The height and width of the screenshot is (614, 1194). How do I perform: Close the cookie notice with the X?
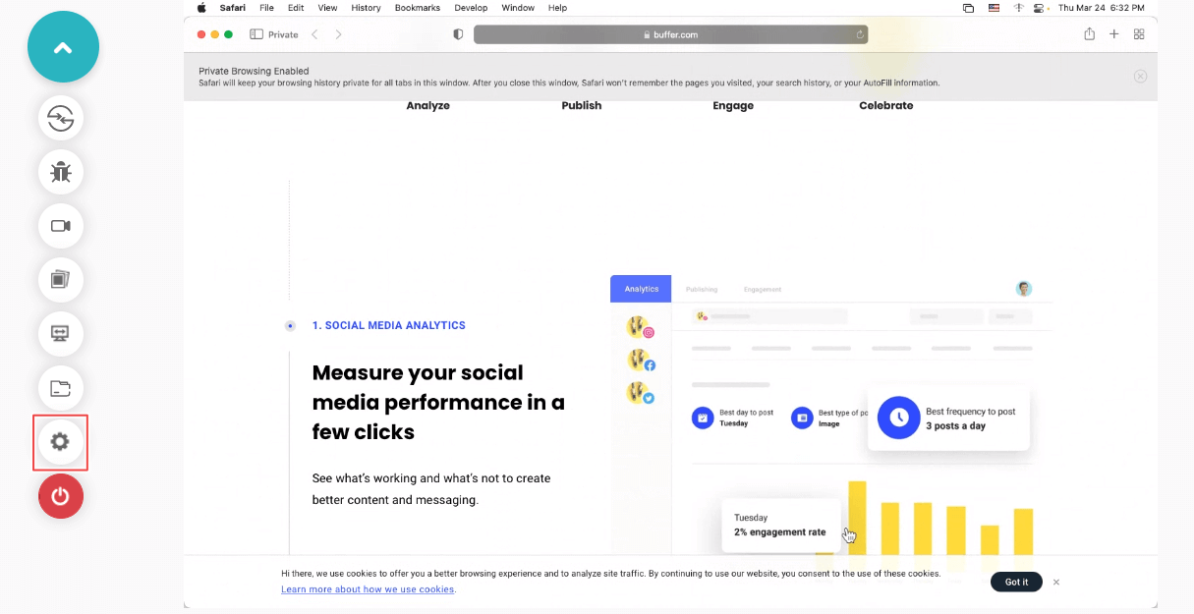pos(1056,582)
